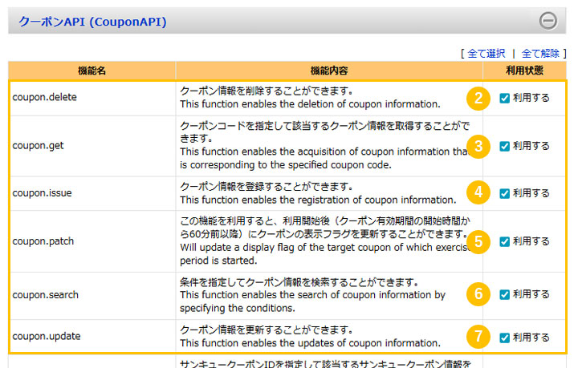Toggle the coupon.patch 利用する checkbox
The width and height of the screenshot is (574, 368).
[504, 241]
